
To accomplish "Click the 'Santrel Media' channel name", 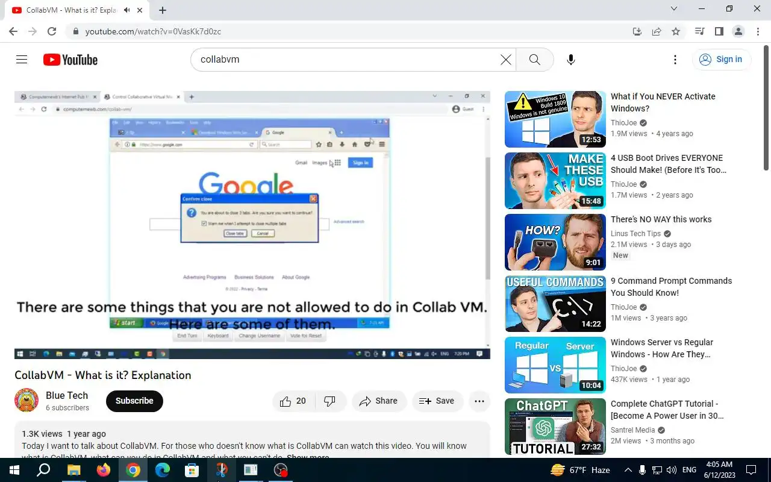I will tap(632, 430).
